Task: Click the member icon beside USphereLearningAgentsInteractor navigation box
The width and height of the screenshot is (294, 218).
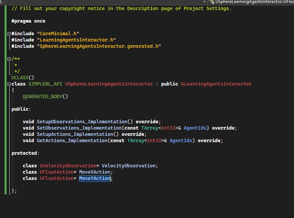Action: click(212, 2)
